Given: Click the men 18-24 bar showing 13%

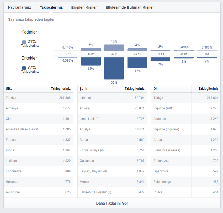Looking at the screenshot, I should [91, 61].
